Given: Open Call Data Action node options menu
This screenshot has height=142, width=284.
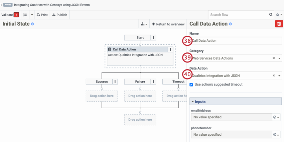Looking at the screenshot, I should 170,49.
